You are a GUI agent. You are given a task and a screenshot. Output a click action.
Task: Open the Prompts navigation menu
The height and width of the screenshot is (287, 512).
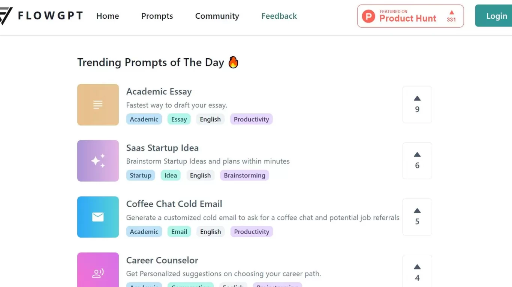pyautogui.click(x=157, y=16)
